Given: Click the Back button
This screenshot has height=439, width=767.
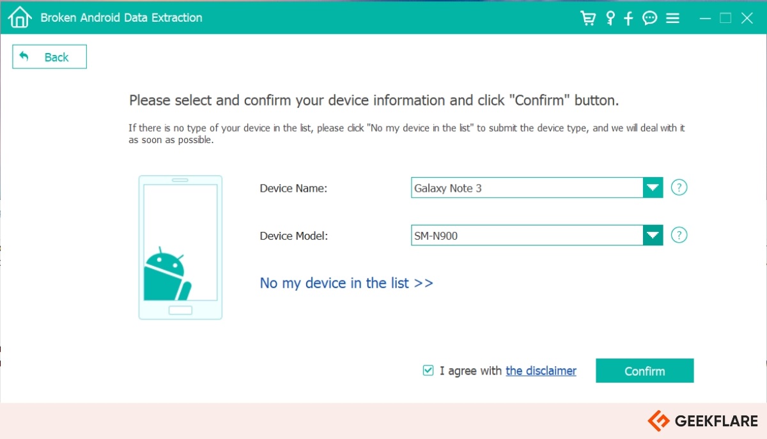Looking at the screenshot, I should tap(49, 57).
